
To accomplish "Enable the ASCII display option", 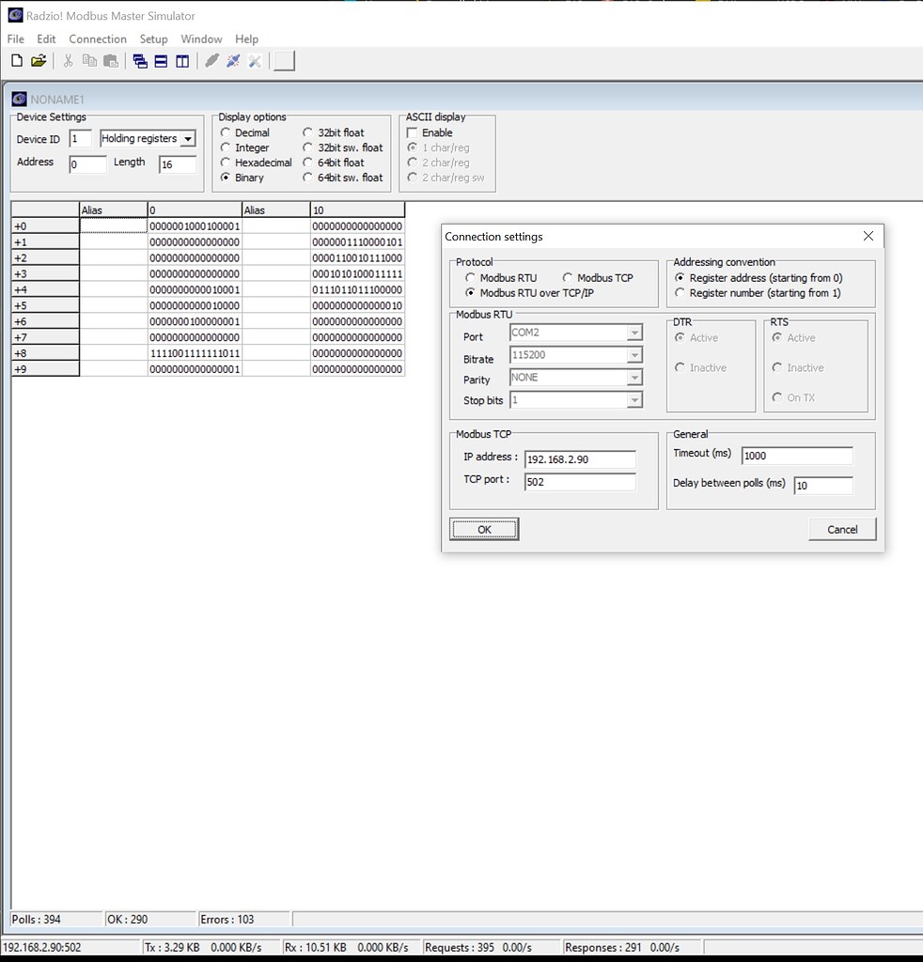I will pyautogui.click(x=411, y=132).
